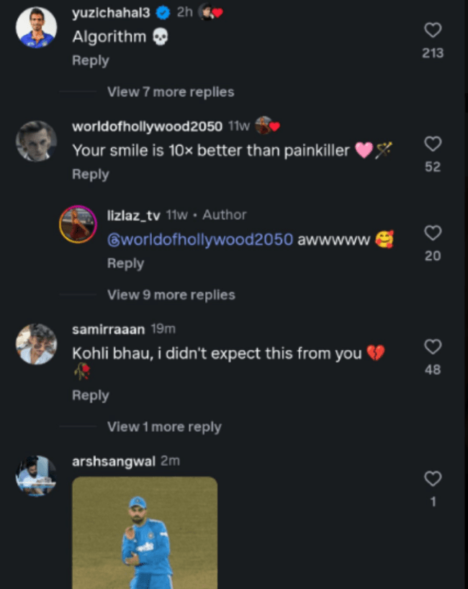The width and height of the screenshot is (468, 589).
Task: Like lizlaz_tv's "awwwww" reply
Action: [x=433, y=233]
